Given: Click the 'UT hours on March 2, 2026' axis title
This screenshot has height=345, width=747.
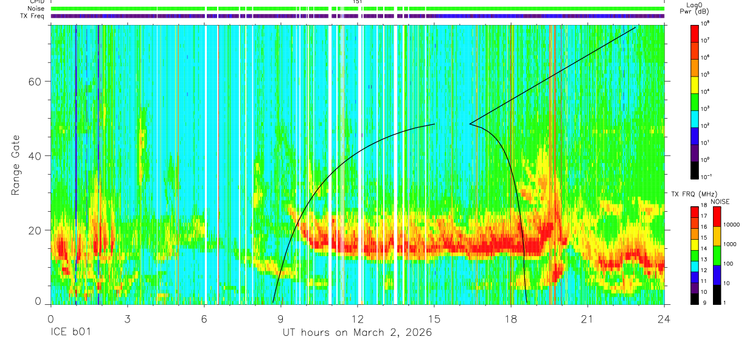Looking at the screenshot, I should [x=357, y=333].
